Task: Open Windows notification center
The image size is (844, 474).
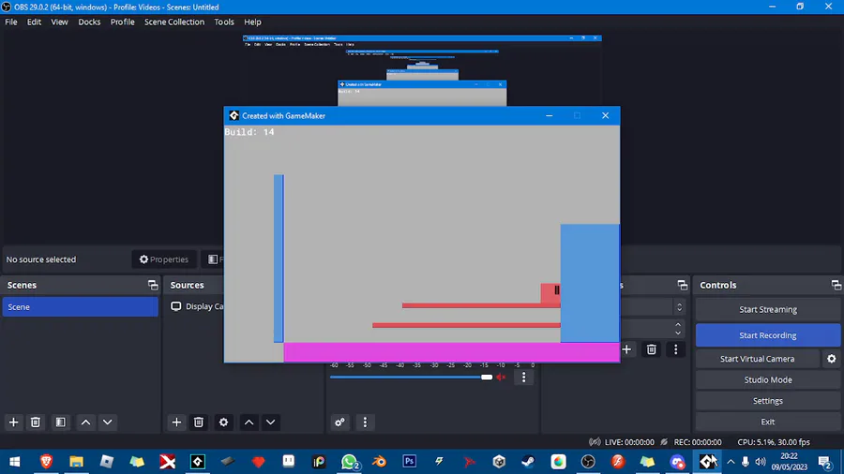Action: (x=824, y=462)
